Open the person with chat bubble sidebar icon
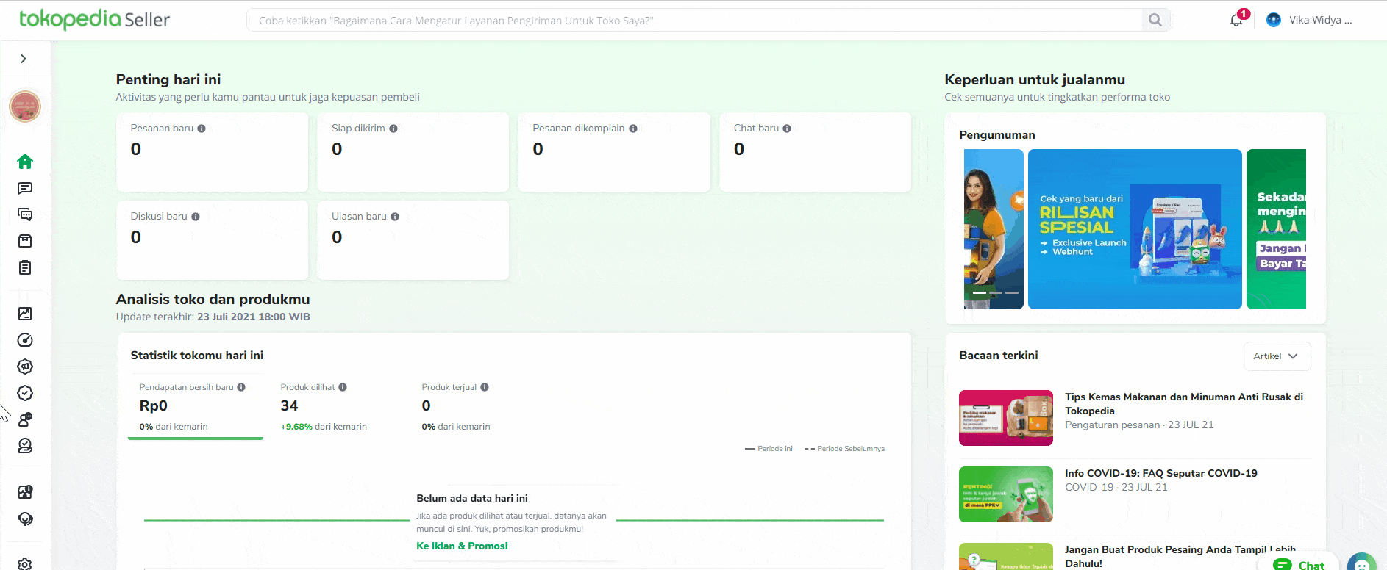The height and width of the screenshot is (570, 1387). pyautogui.click(x=25, y=419)
